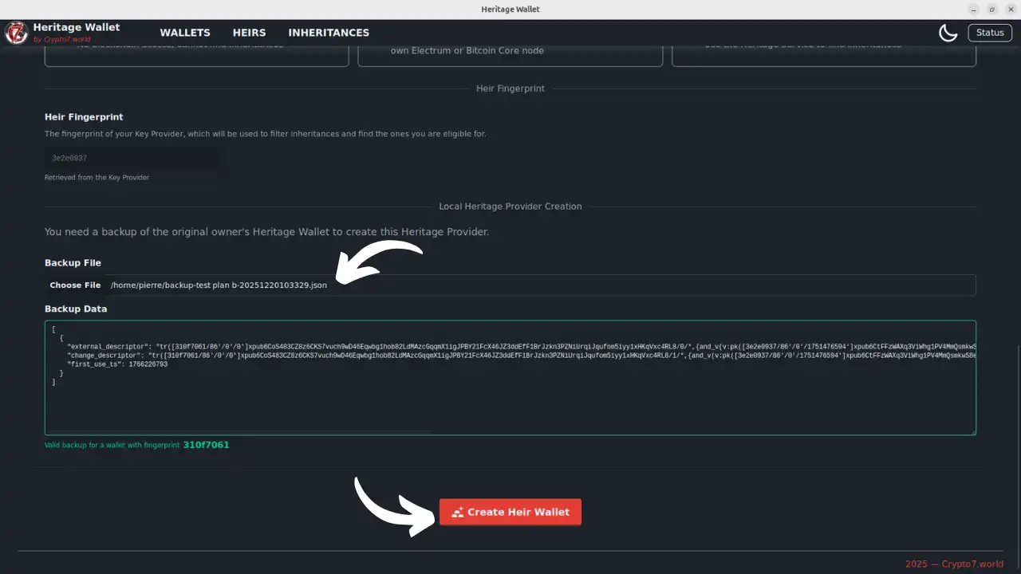1021x574 pixels.
Task: Click the Heritage Wallet title in header
Action: [x=77, y=27]
